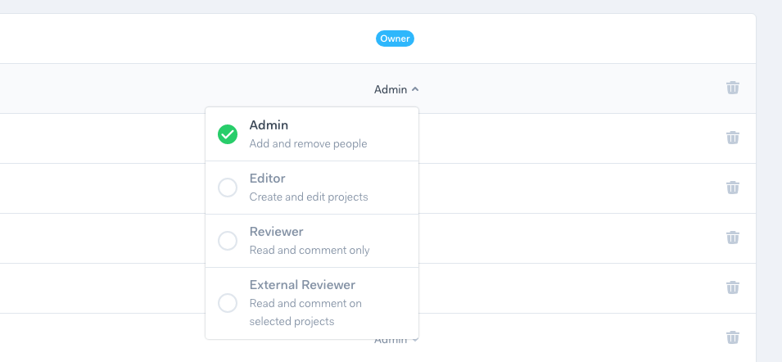This screenshot has width=782, height=362.
Task: Select the Reviewer radio button
Action: pyautogui.click(x=228, y=241)
